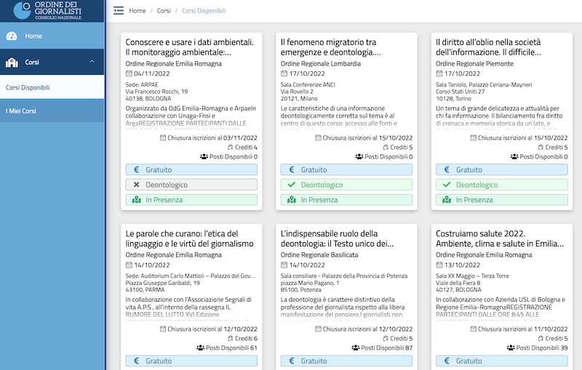Collapse the Corsi sidebar menu chevron

coord(92,62)
